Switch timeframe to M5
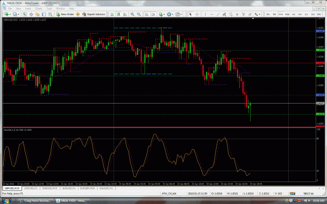The image size is (327, 204). point(275,15)
